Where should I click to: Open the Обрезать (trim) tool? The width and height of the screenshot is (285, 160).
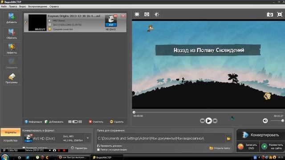coord(12,34)
